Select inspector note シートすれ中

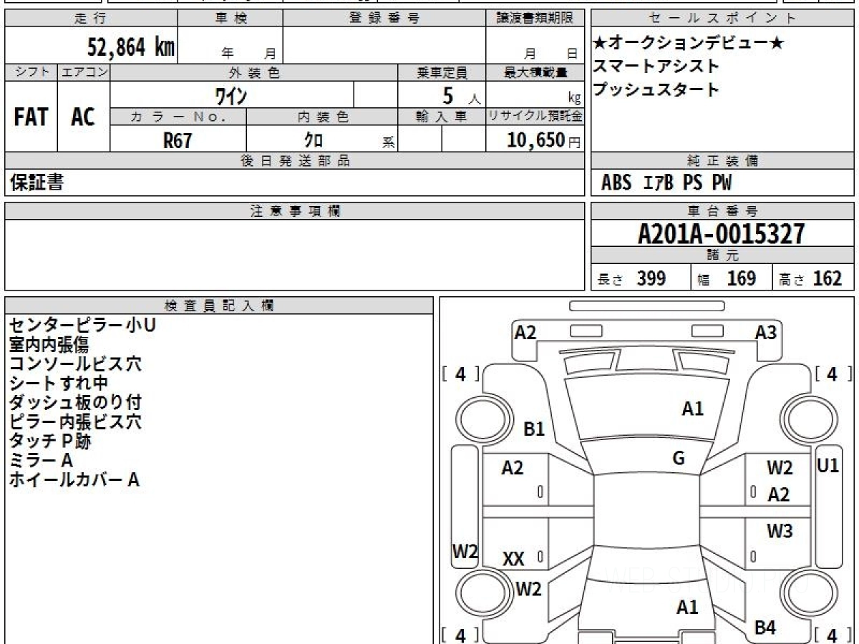pyautogui.click(x=59, y=384)
